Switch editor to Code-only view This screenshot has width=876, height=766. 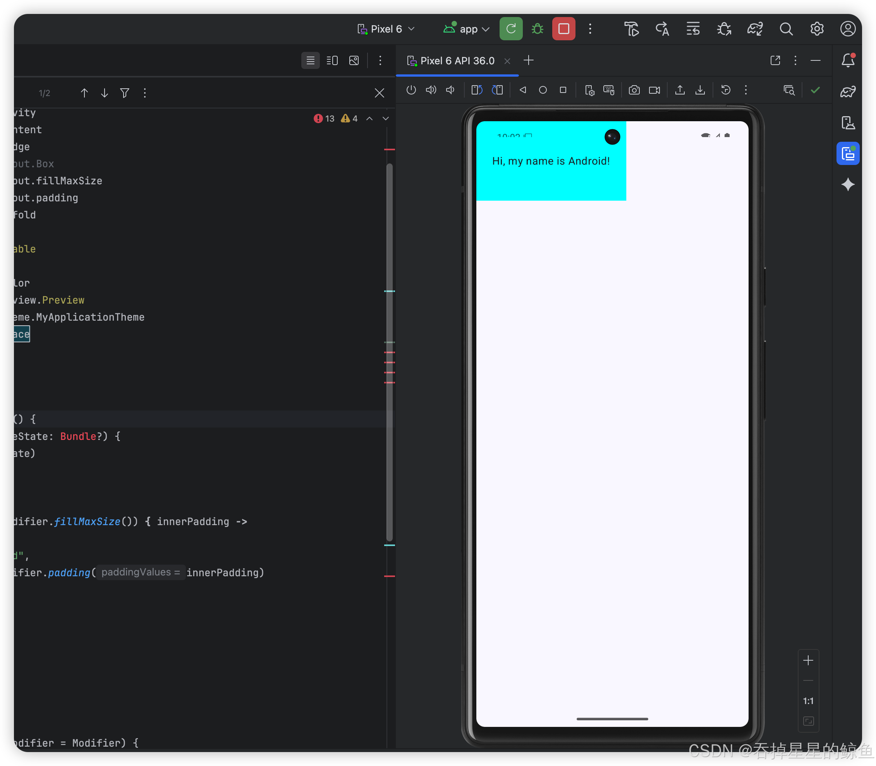310,61
